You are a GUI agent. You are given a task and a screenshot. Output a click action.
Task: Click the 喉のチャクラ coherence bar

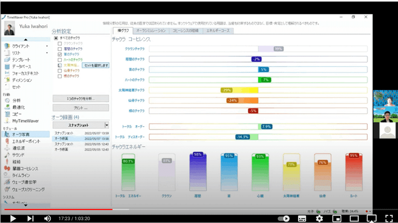click(258, 70)
